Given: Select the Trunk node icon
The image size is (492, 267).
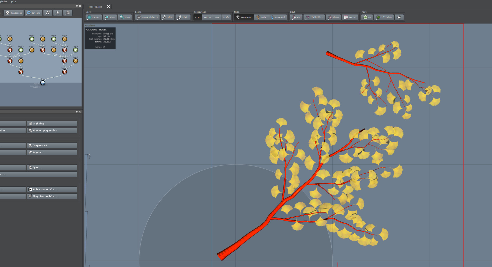Looking at the screenshot, I should tap(21, 72).
